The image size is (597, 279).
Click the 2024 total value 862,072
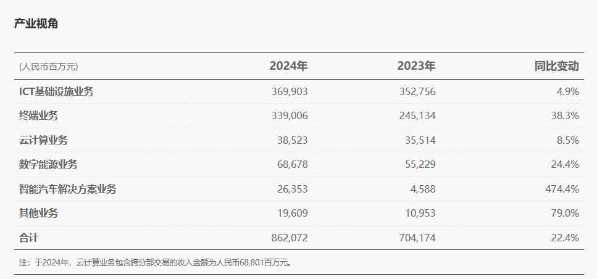point(289,237)
